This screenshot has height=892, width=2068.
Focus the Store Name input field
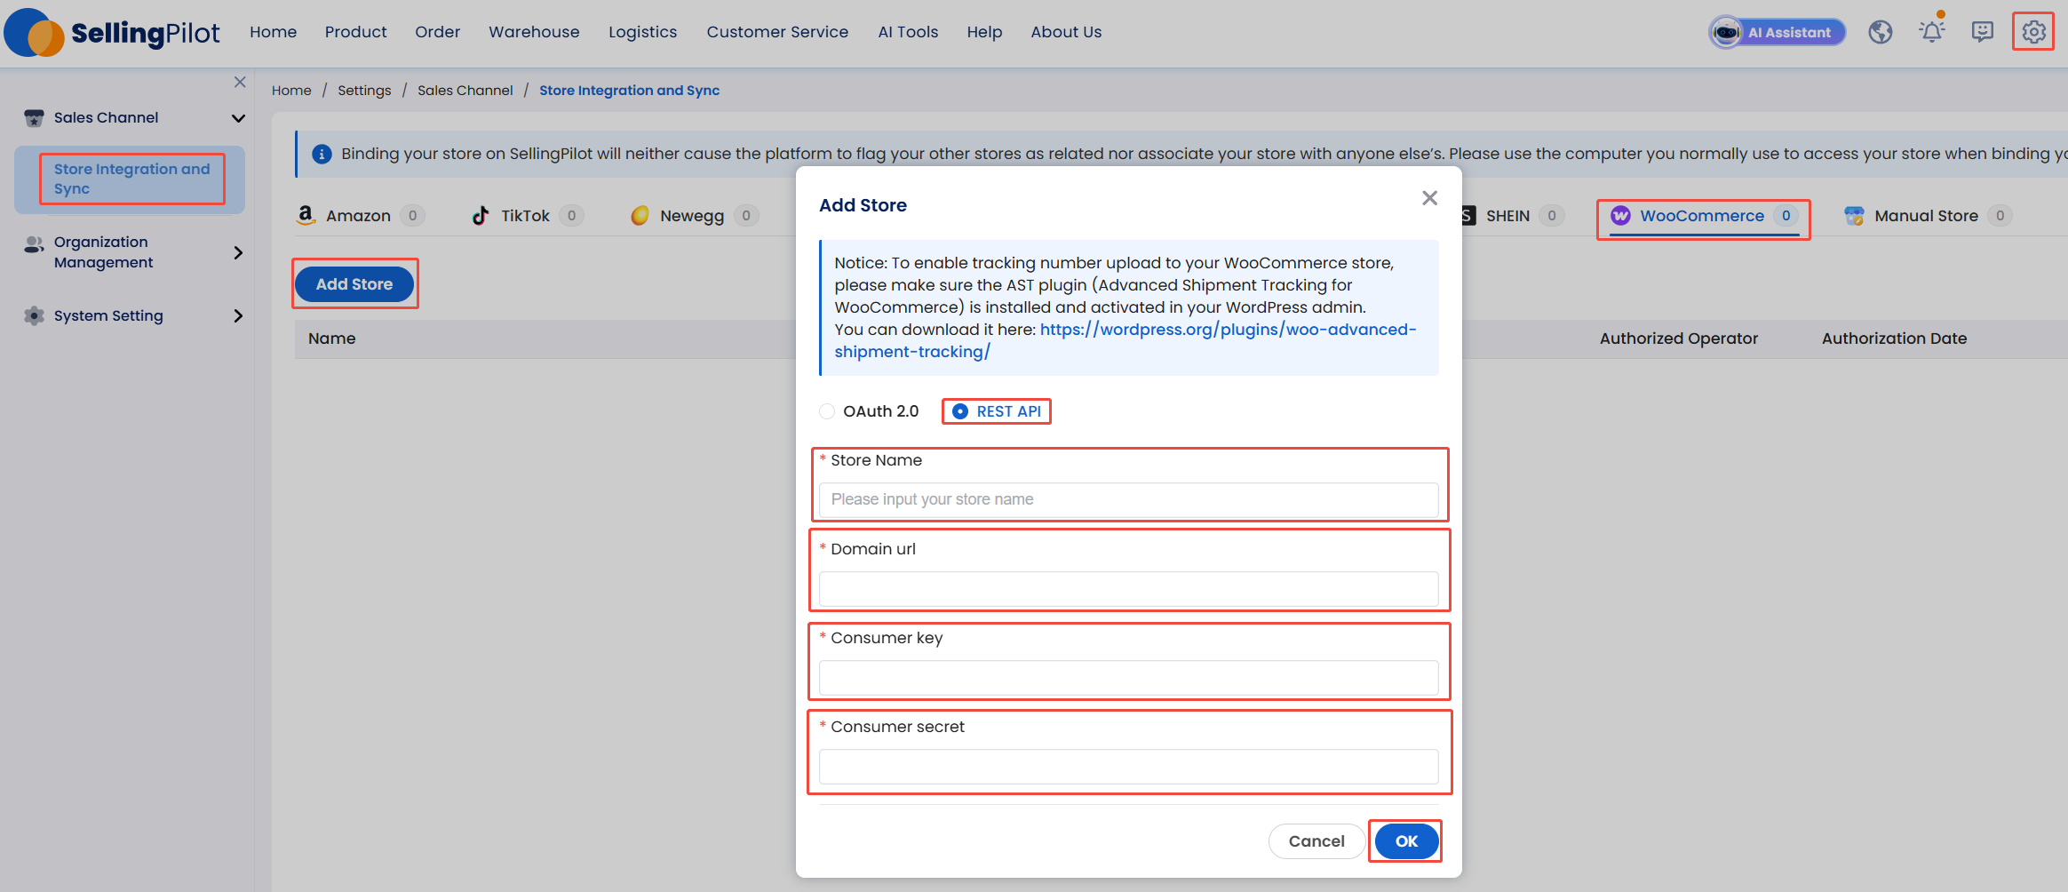1128,499
